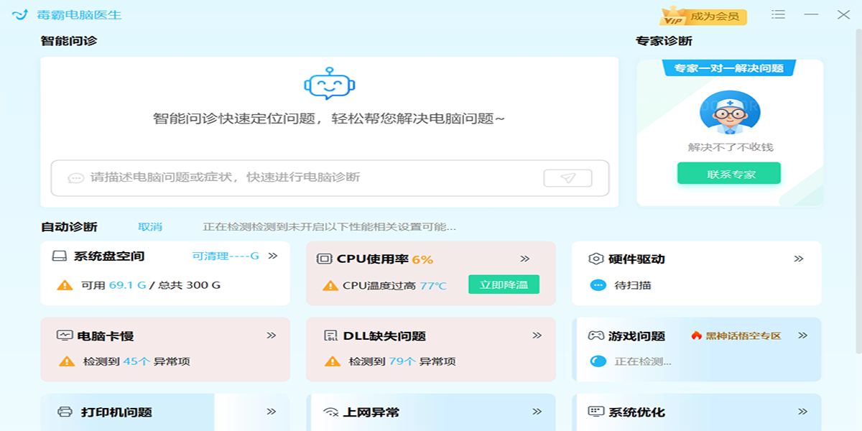Click the expert doctor avatar
This screenshot has width=862, height=431.
coord(730,112)
